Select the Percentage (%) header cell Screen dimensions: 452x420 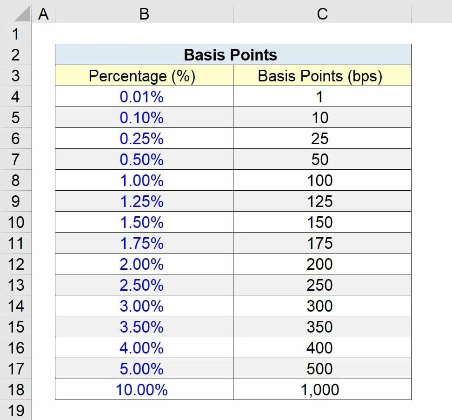(144, 75)
